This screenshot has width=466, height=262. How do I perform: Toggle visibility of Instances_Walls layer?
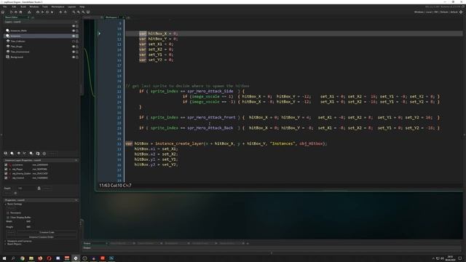[74, 31]
